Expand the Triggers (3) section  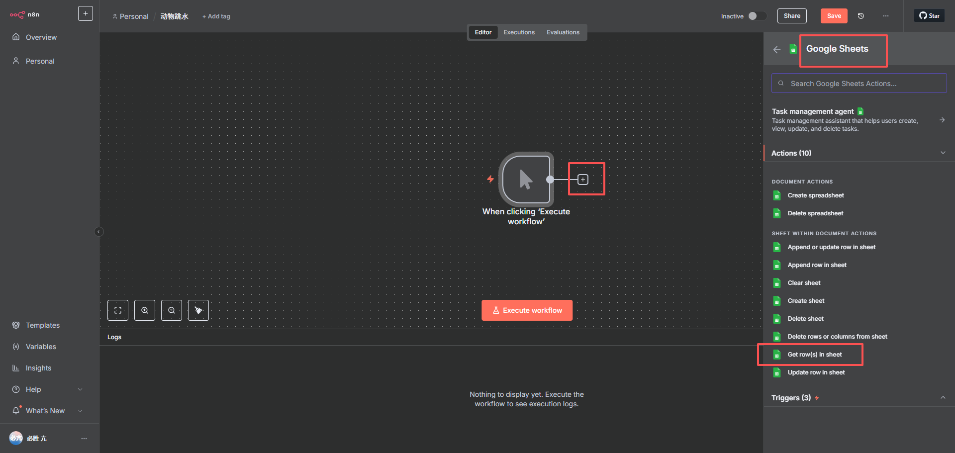point(859,398)
